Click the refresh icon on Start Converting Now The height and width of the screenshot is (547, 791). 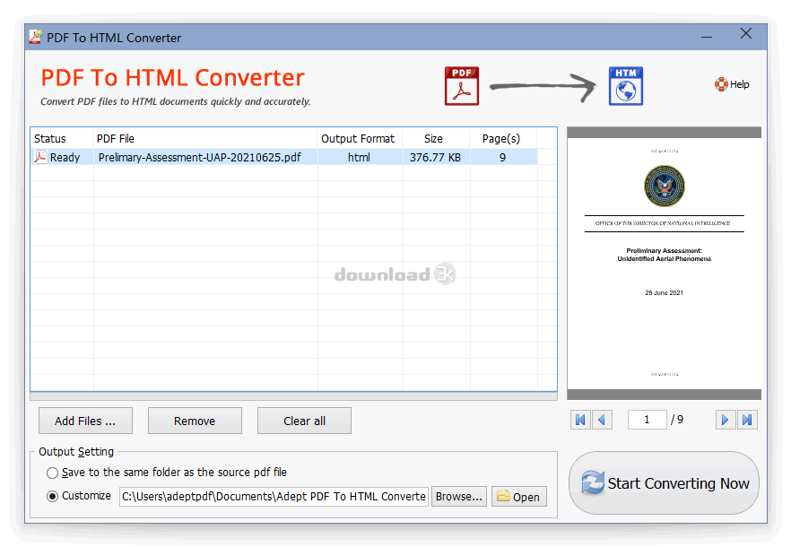coord(592,482)
